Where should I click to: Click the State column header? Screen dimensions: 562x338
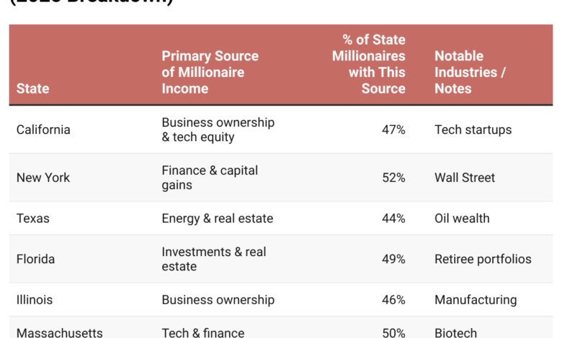(x=33, y=88)
